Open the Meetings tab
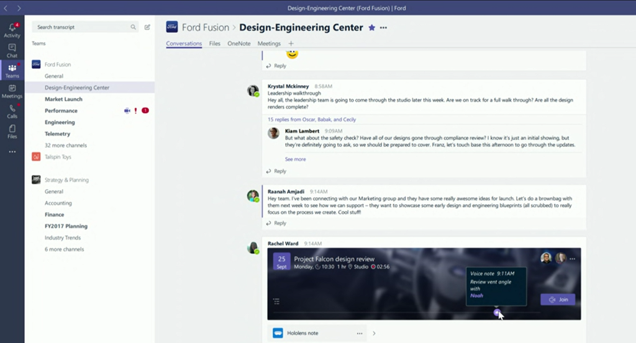This screenshot has height=343, width=636. tap(269, 43)
